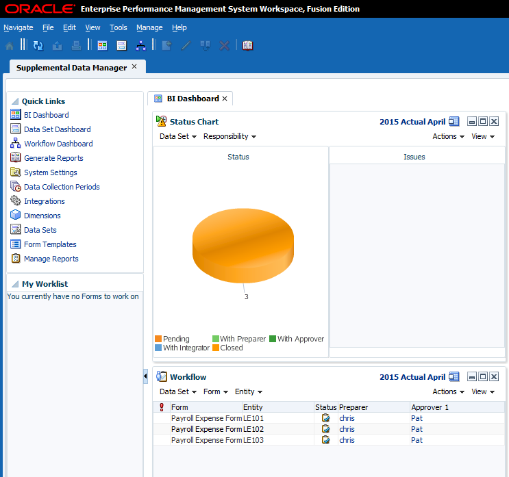This screenshot has height=477, width=509.
Task: Click the home icon in the toolbar
Action: tap(10, 45)
